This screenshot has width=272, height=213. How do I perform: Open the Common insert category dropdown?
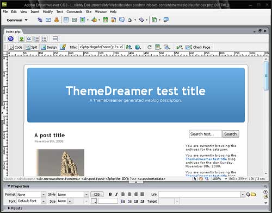tap(17, 20)
